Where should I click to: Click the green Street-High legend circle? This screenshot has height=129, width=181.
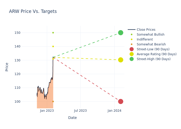tap(132, 59)
